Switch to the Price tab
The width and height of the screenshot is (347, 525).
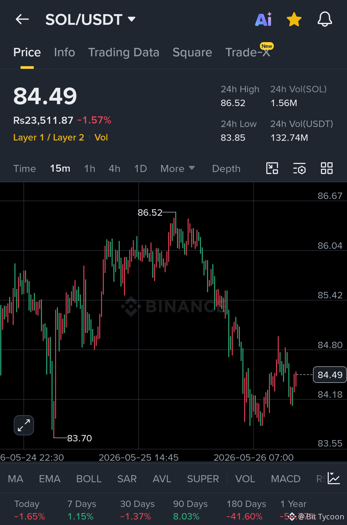point(27,52)
